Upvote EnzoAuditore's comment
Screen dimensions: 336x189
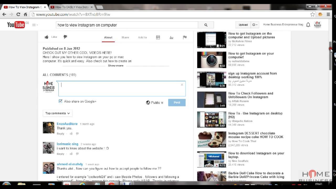(x=71, y=134)
